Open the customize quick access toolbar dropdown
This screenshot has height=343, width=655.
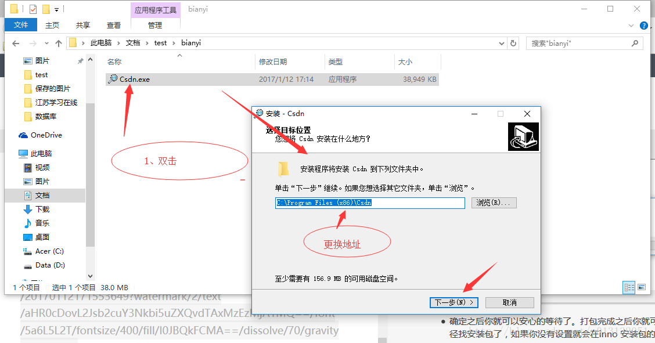click(x=57, y=9)
